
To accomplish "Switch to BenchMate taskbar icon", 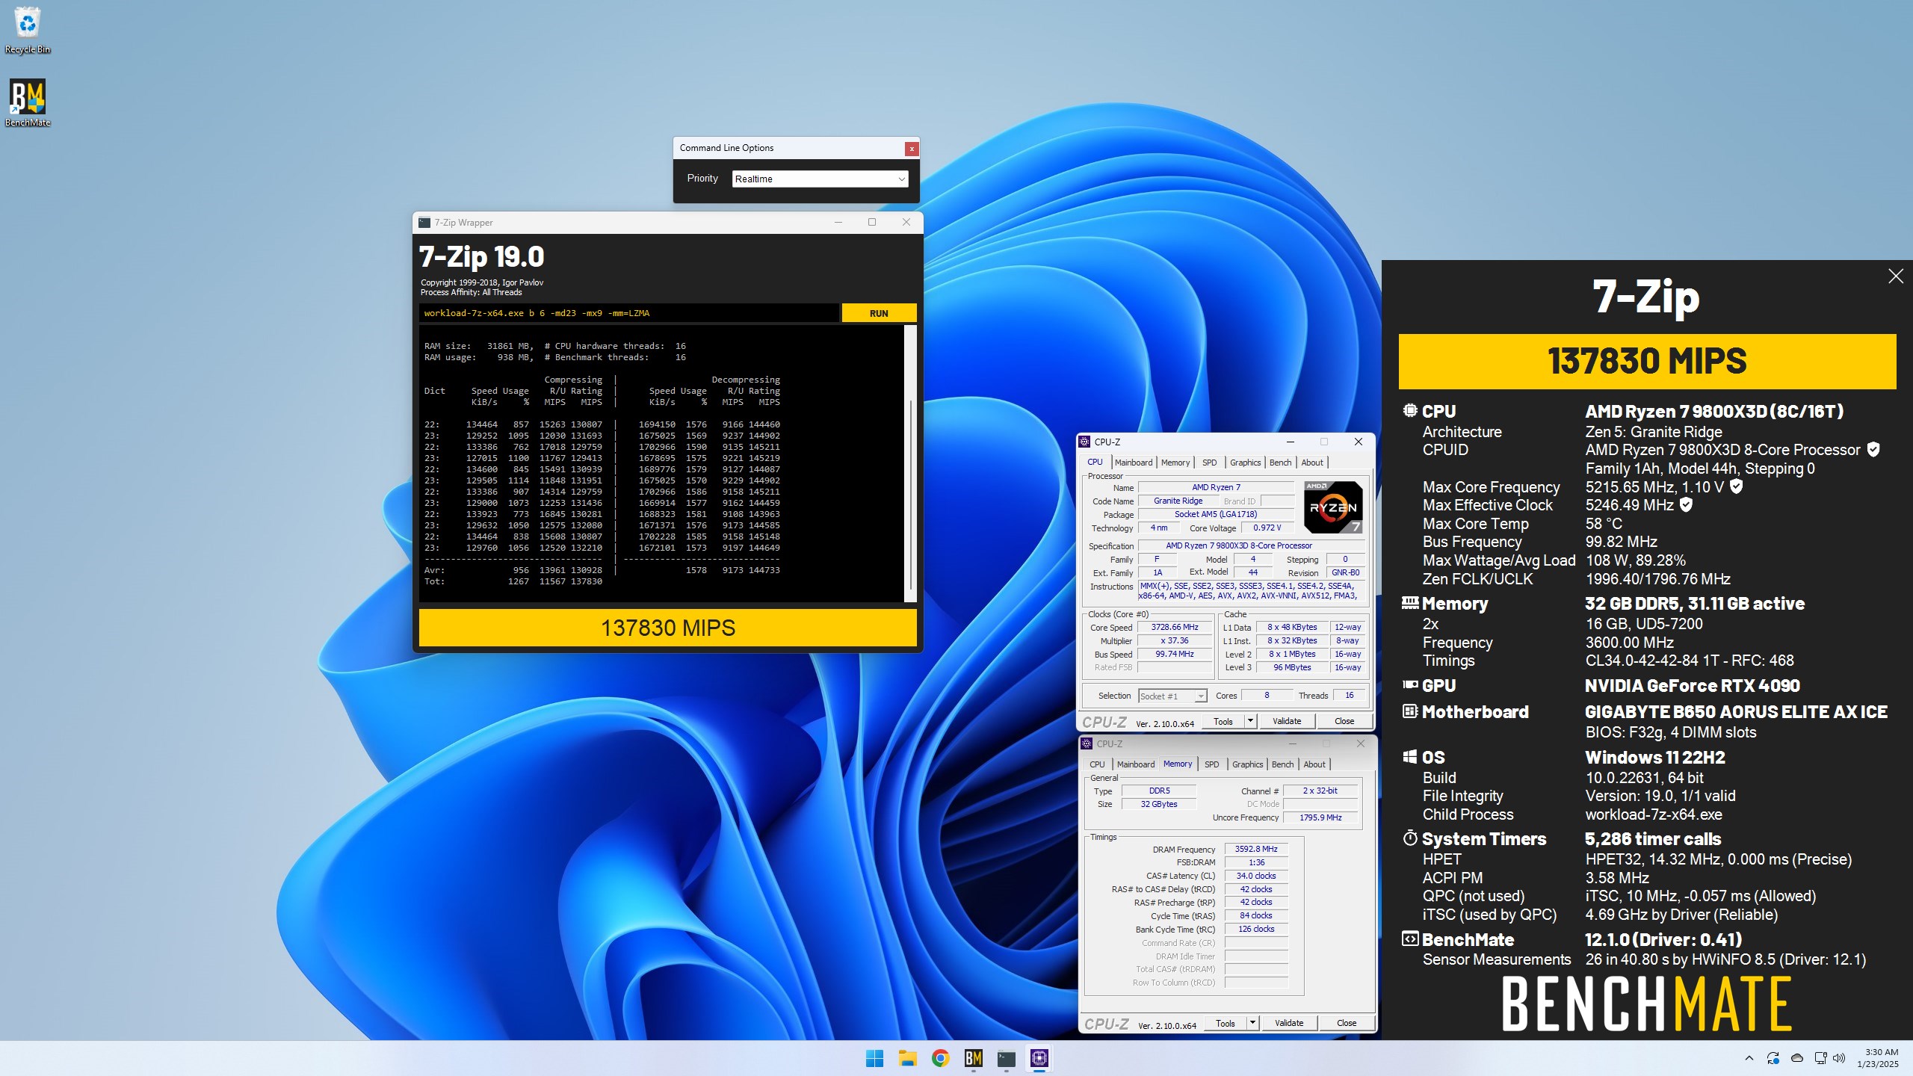I will (x=973, y=1058).
